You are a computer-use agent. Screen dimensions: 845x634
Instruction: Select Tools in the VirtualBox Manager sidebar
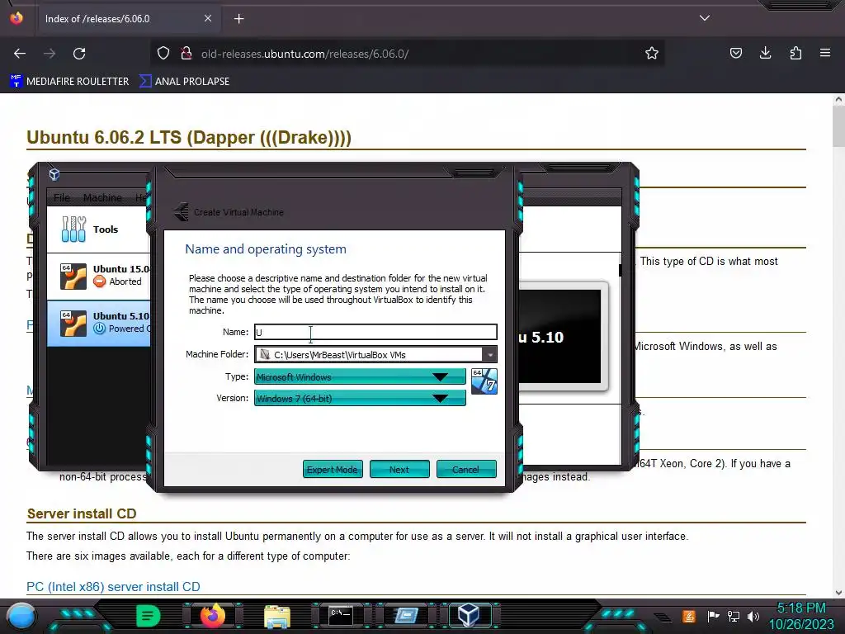(99, 229)
